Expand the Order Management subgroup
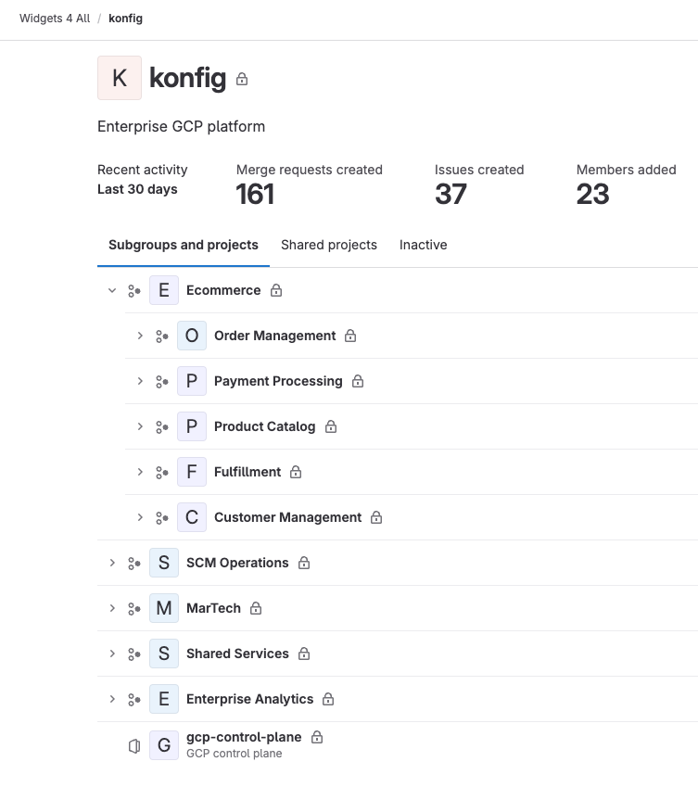Viewport: 698px width, 787px height. pyautogui.click(x=139, y=336)
